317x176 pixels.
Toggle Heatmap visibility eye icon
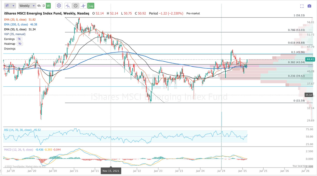(x=20, y=44)
